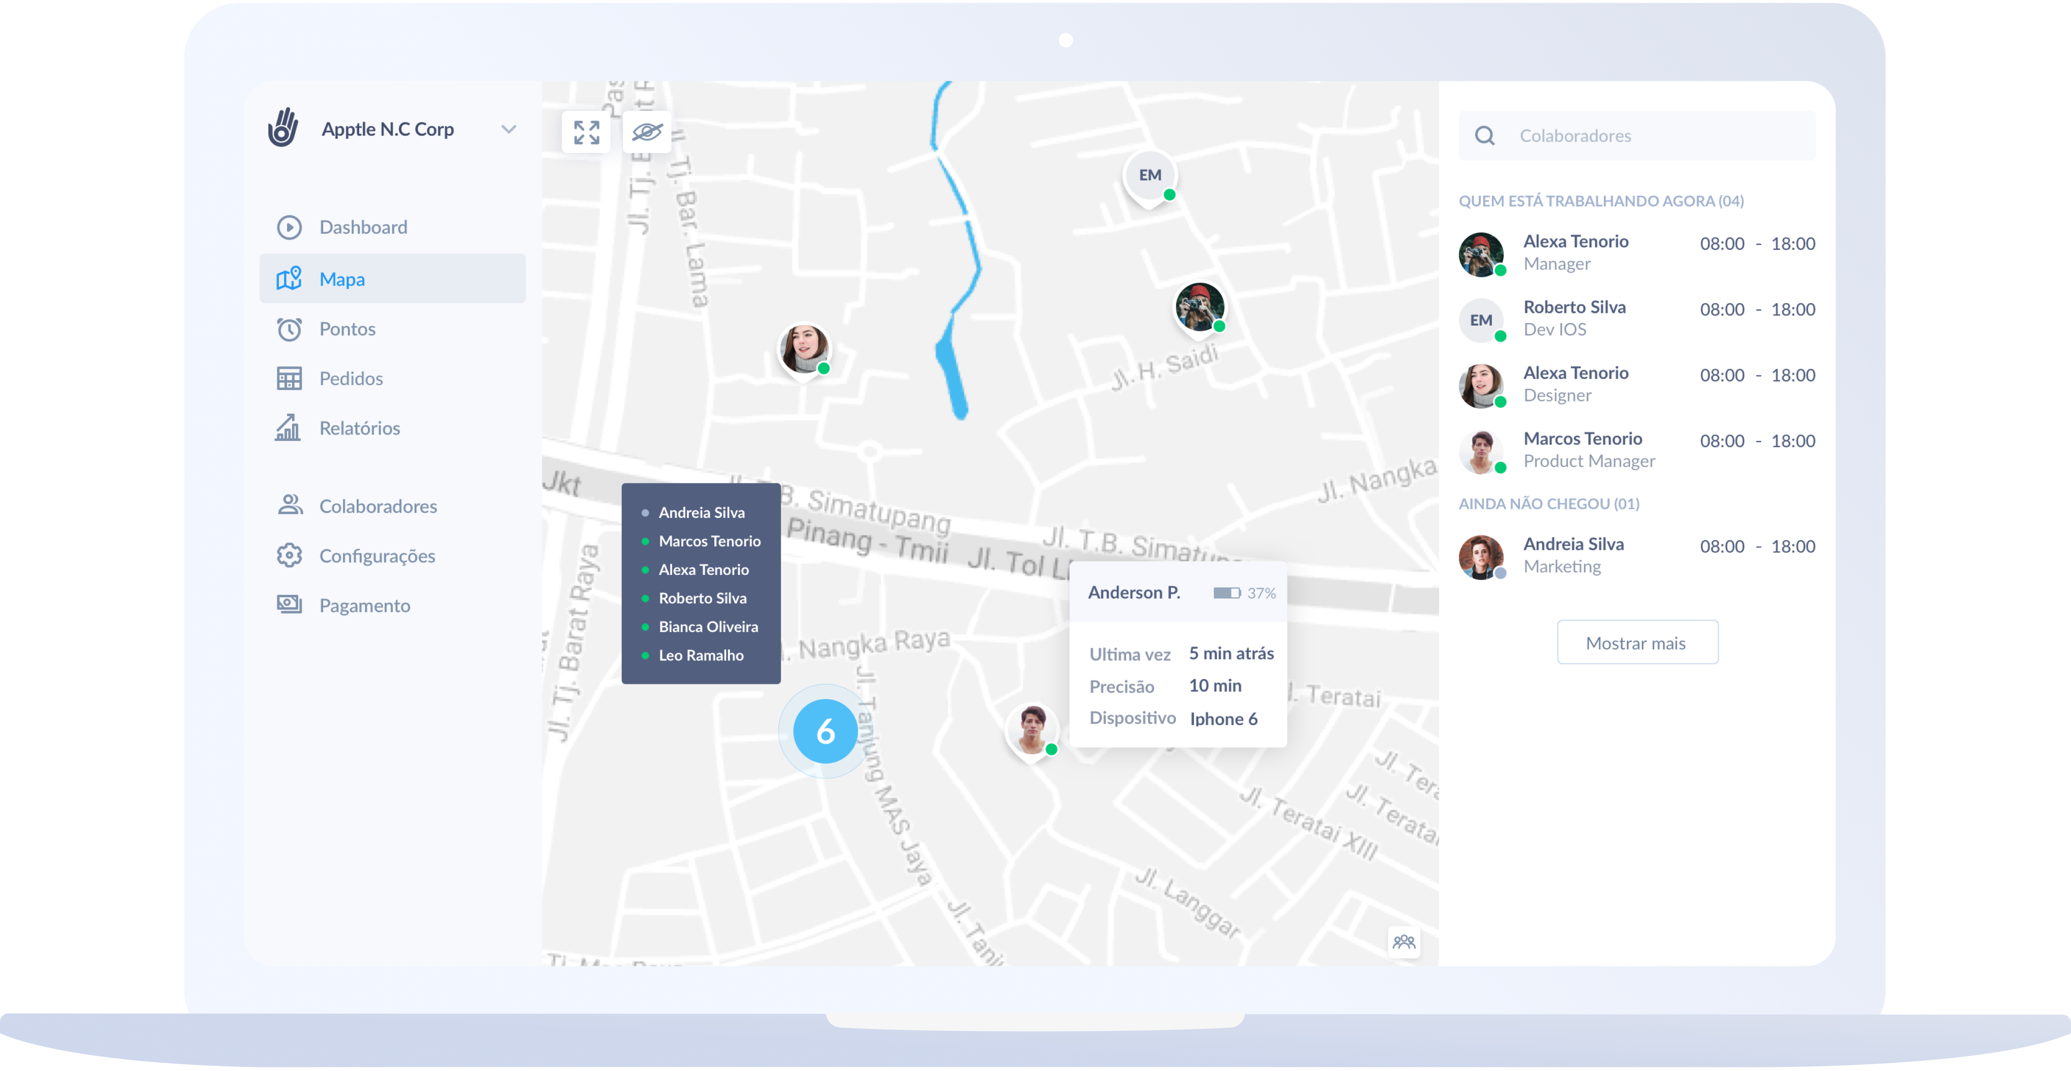Click Roberto Silva in the cluster list
2071x1071 pixels.
click(x=703, y=599)
